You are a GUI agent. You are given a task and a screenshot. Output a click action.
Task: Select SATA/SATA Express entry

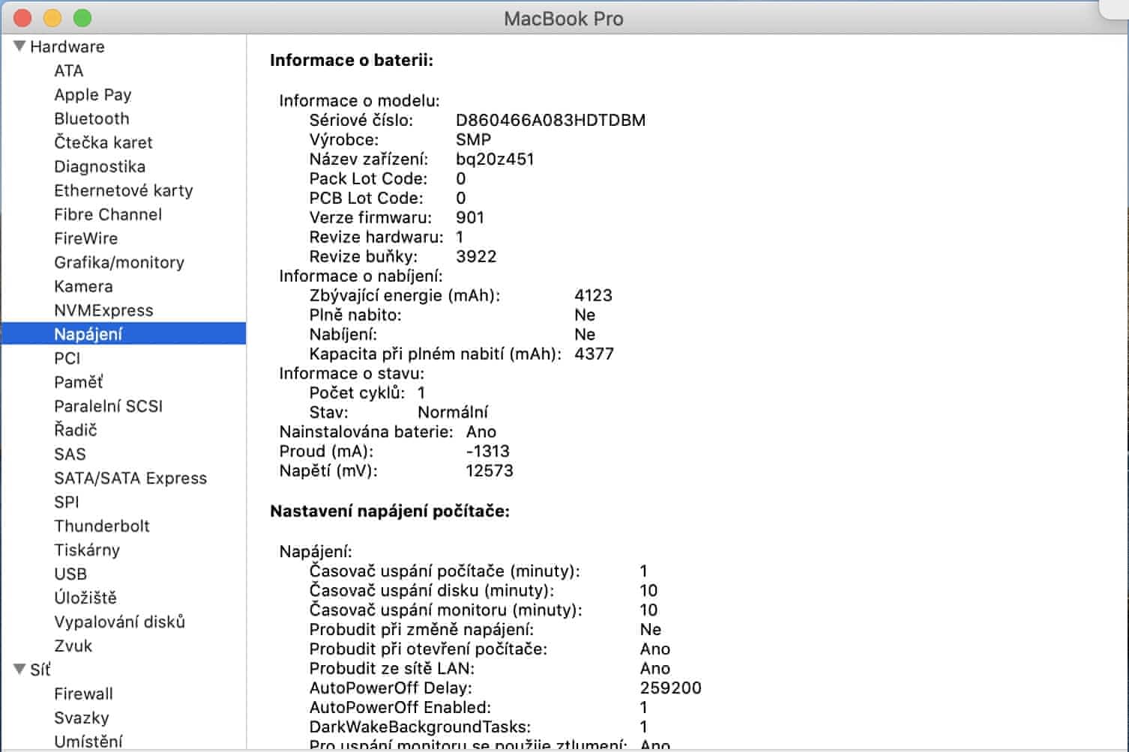pyautogui.click(x=130, y=478)
